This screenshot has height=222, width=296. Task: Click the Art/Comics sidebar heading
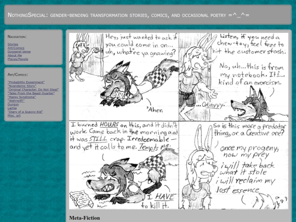tap(18, 75)
